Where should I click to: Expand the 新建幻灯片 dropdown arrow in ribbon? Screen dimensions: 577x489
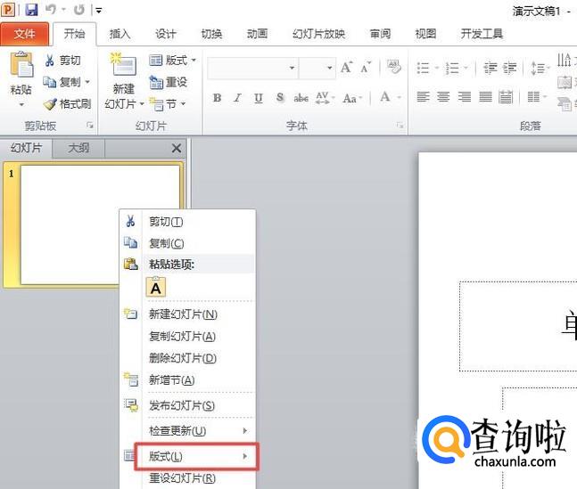(x=142, y=104)
